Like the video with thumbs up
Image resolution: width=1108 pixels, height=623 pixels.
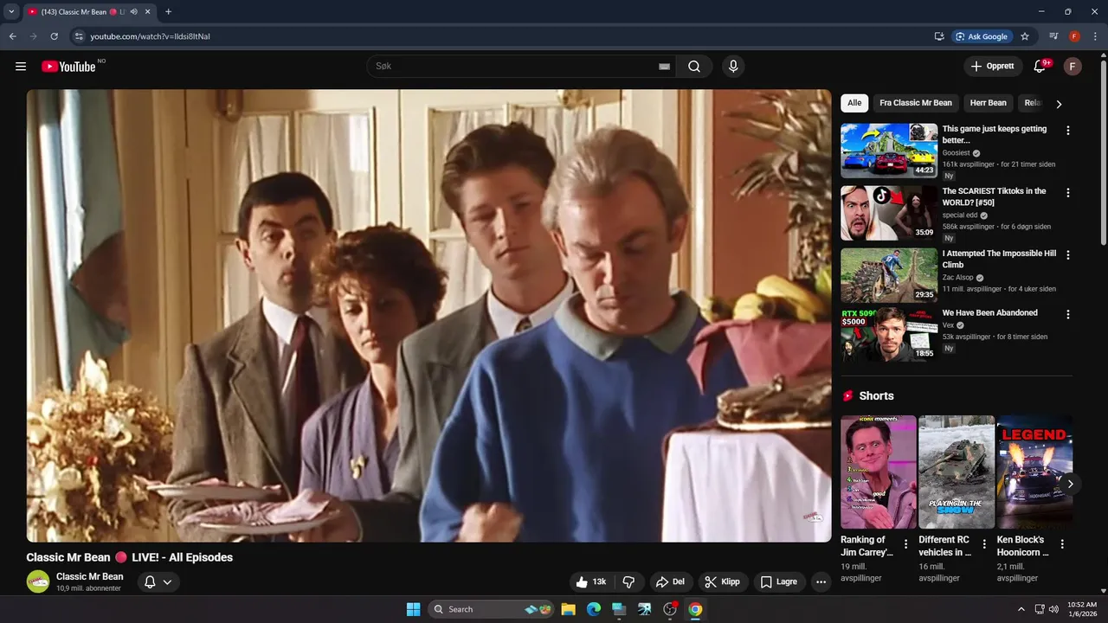[591, 582]
